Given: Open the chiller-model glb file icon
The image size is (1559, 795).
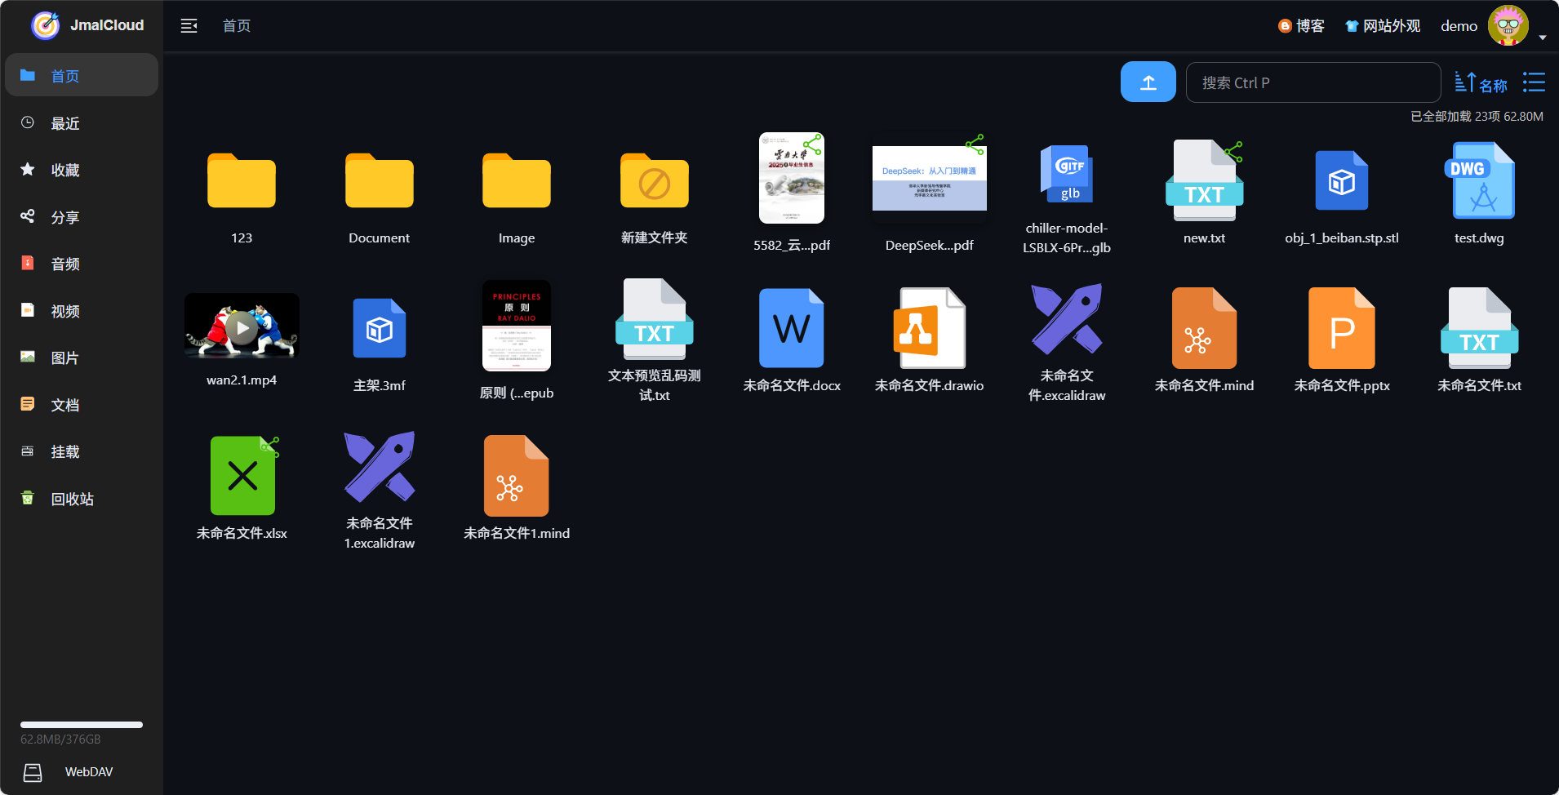Looking at the screenshot, I should [1066, 175].
